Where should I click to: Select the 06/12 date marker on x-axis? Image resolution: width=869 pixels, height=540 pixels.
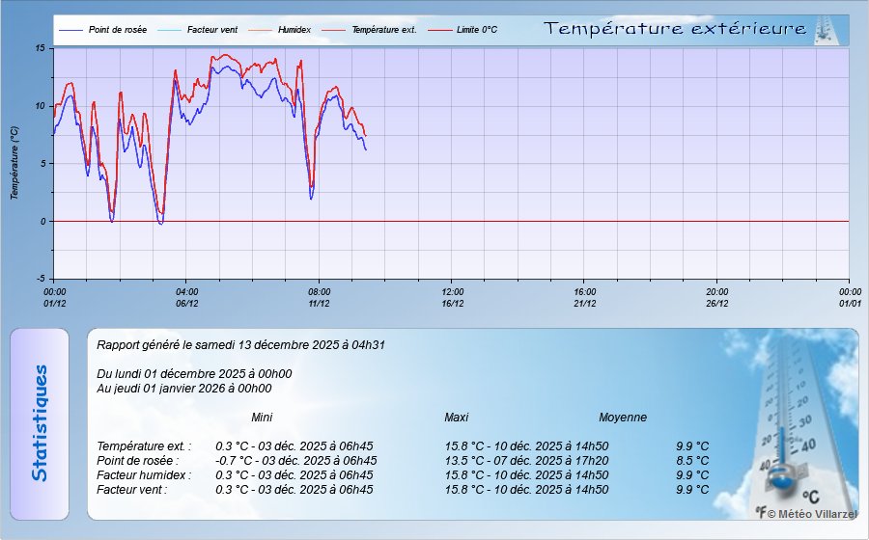(x=186, y=303)
